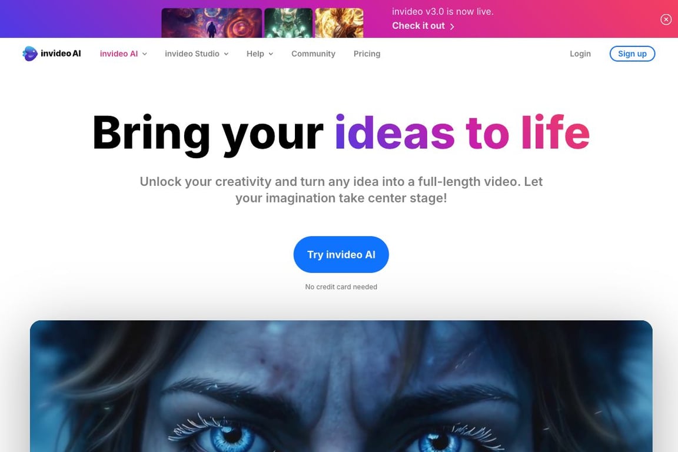Expand the invideo Studio dropdown chevron

226,54
